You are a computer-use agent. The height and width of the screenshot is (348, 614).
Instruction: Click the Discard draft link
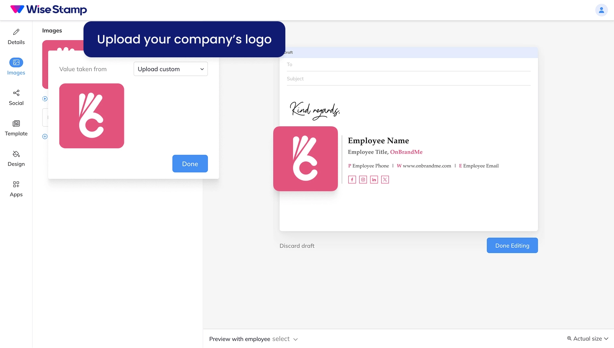[297, 246]
